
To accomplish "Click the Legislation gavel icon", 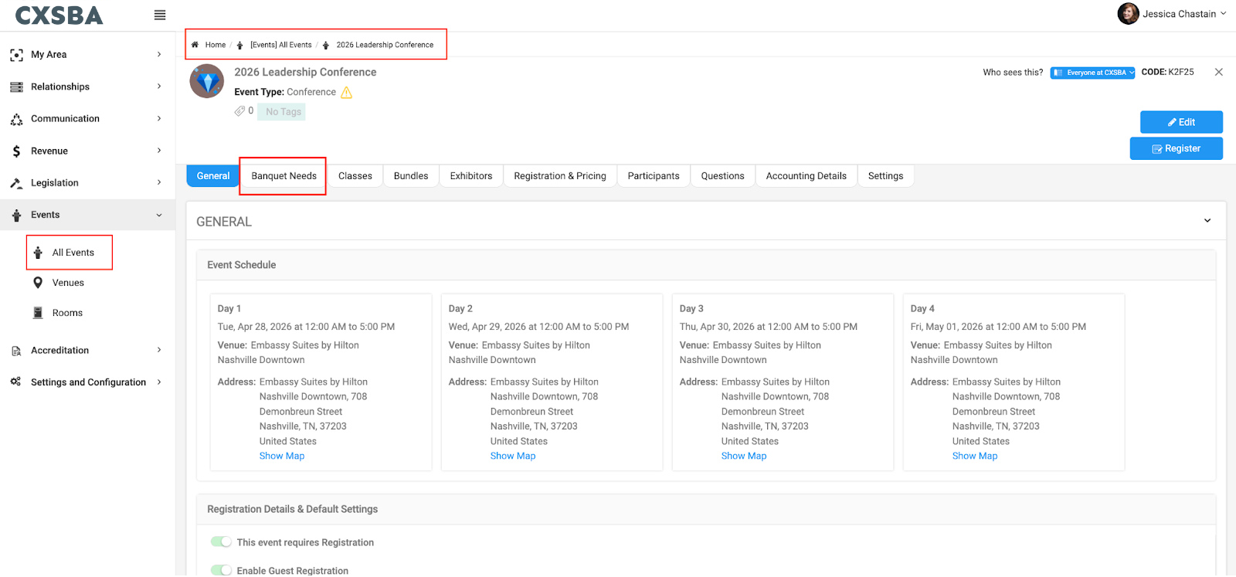I will pos(16,183).
